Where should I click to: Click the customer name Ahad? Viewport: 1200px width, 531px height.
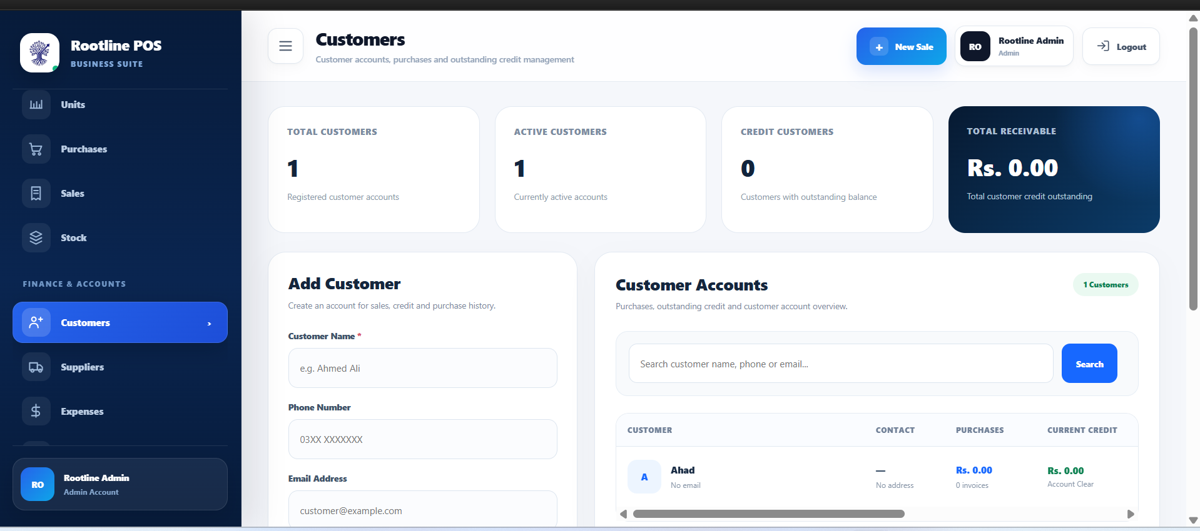683,470
